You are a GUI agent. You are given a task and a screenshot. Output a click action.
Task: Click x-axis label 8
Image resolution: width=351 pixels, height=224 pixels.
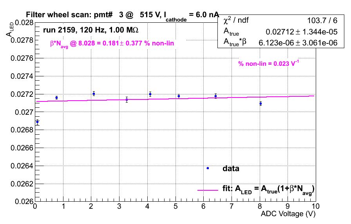pos(260,206)
